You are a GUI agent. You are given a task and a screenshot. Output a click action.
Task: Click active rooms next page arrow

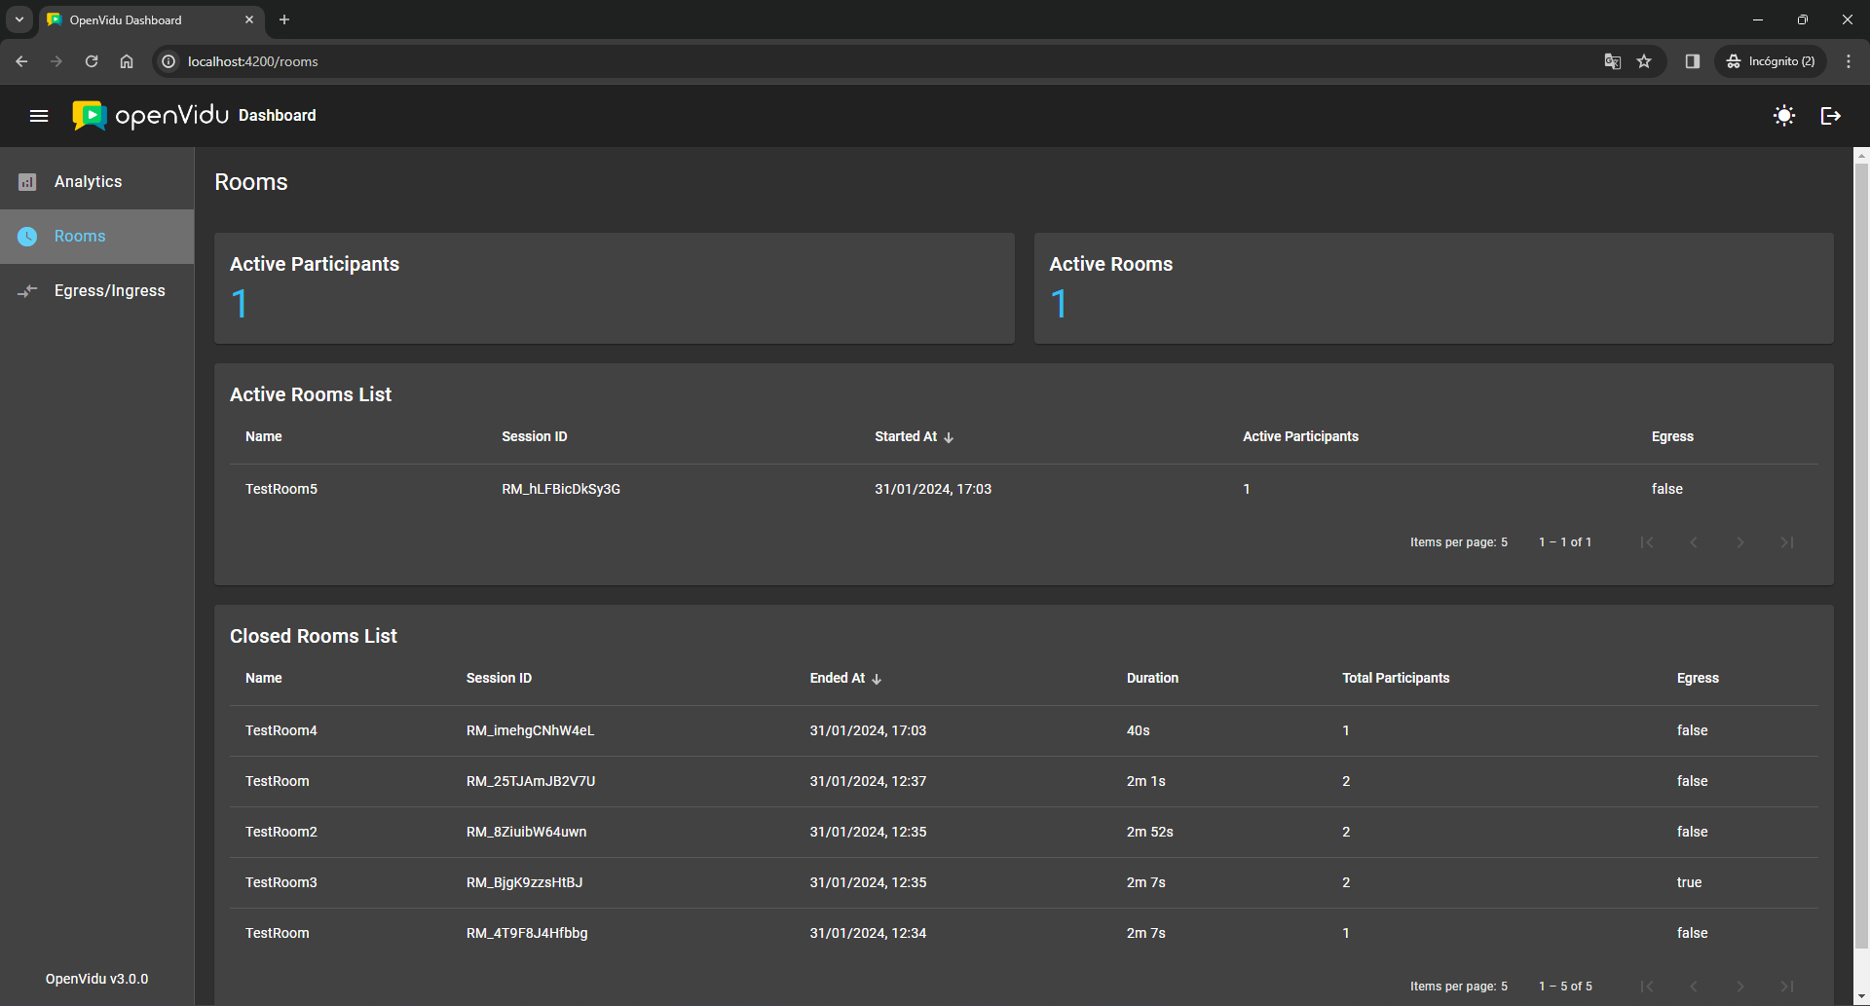pos(1740,542)
